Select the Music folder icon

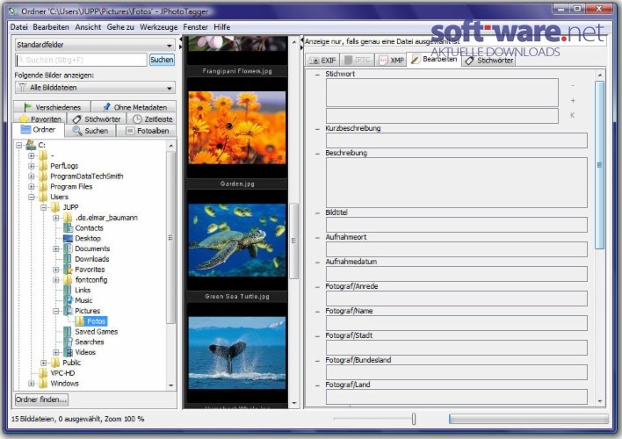(69, 300)
